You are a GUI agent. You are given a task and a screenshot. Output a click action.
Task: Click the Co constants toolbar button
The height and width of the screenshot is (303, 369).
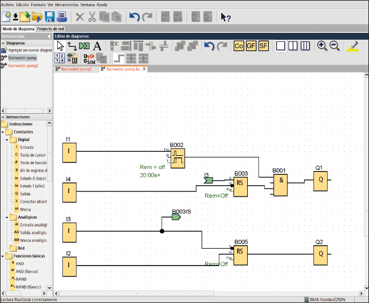[239, 46]
